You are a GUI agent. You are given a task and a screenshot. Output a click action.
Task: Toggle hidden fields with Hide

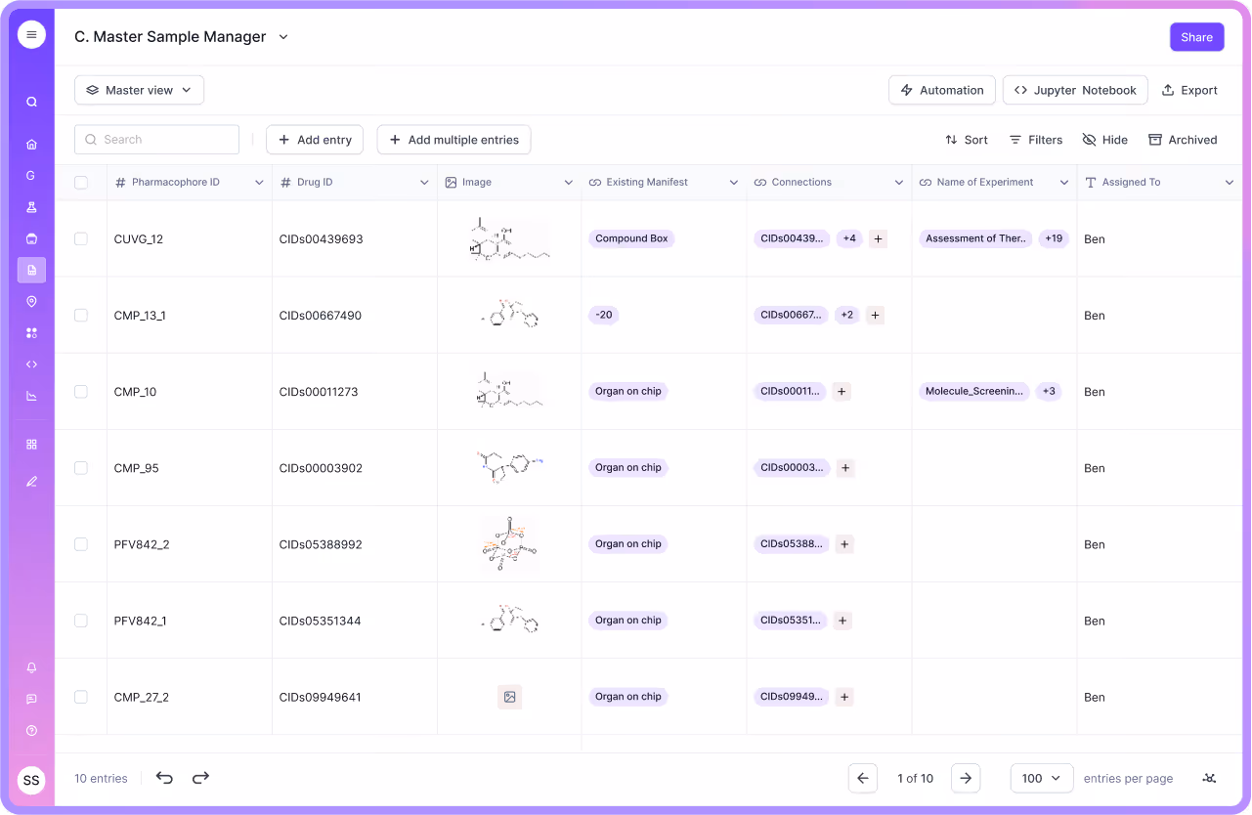point(1103,139)
